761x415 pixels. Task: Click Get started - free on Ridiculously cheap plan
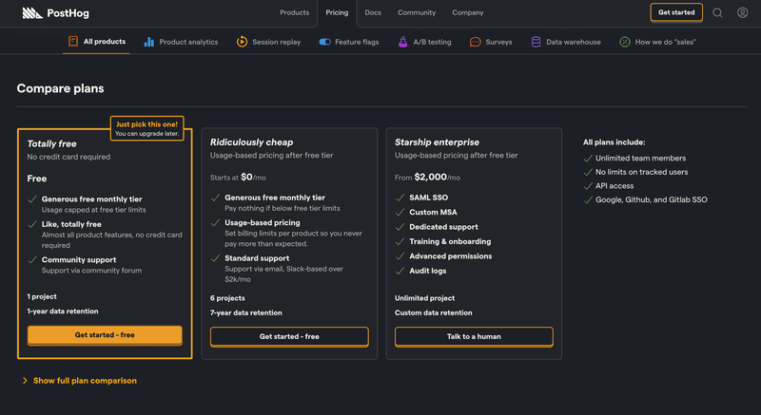click(289, 336)
